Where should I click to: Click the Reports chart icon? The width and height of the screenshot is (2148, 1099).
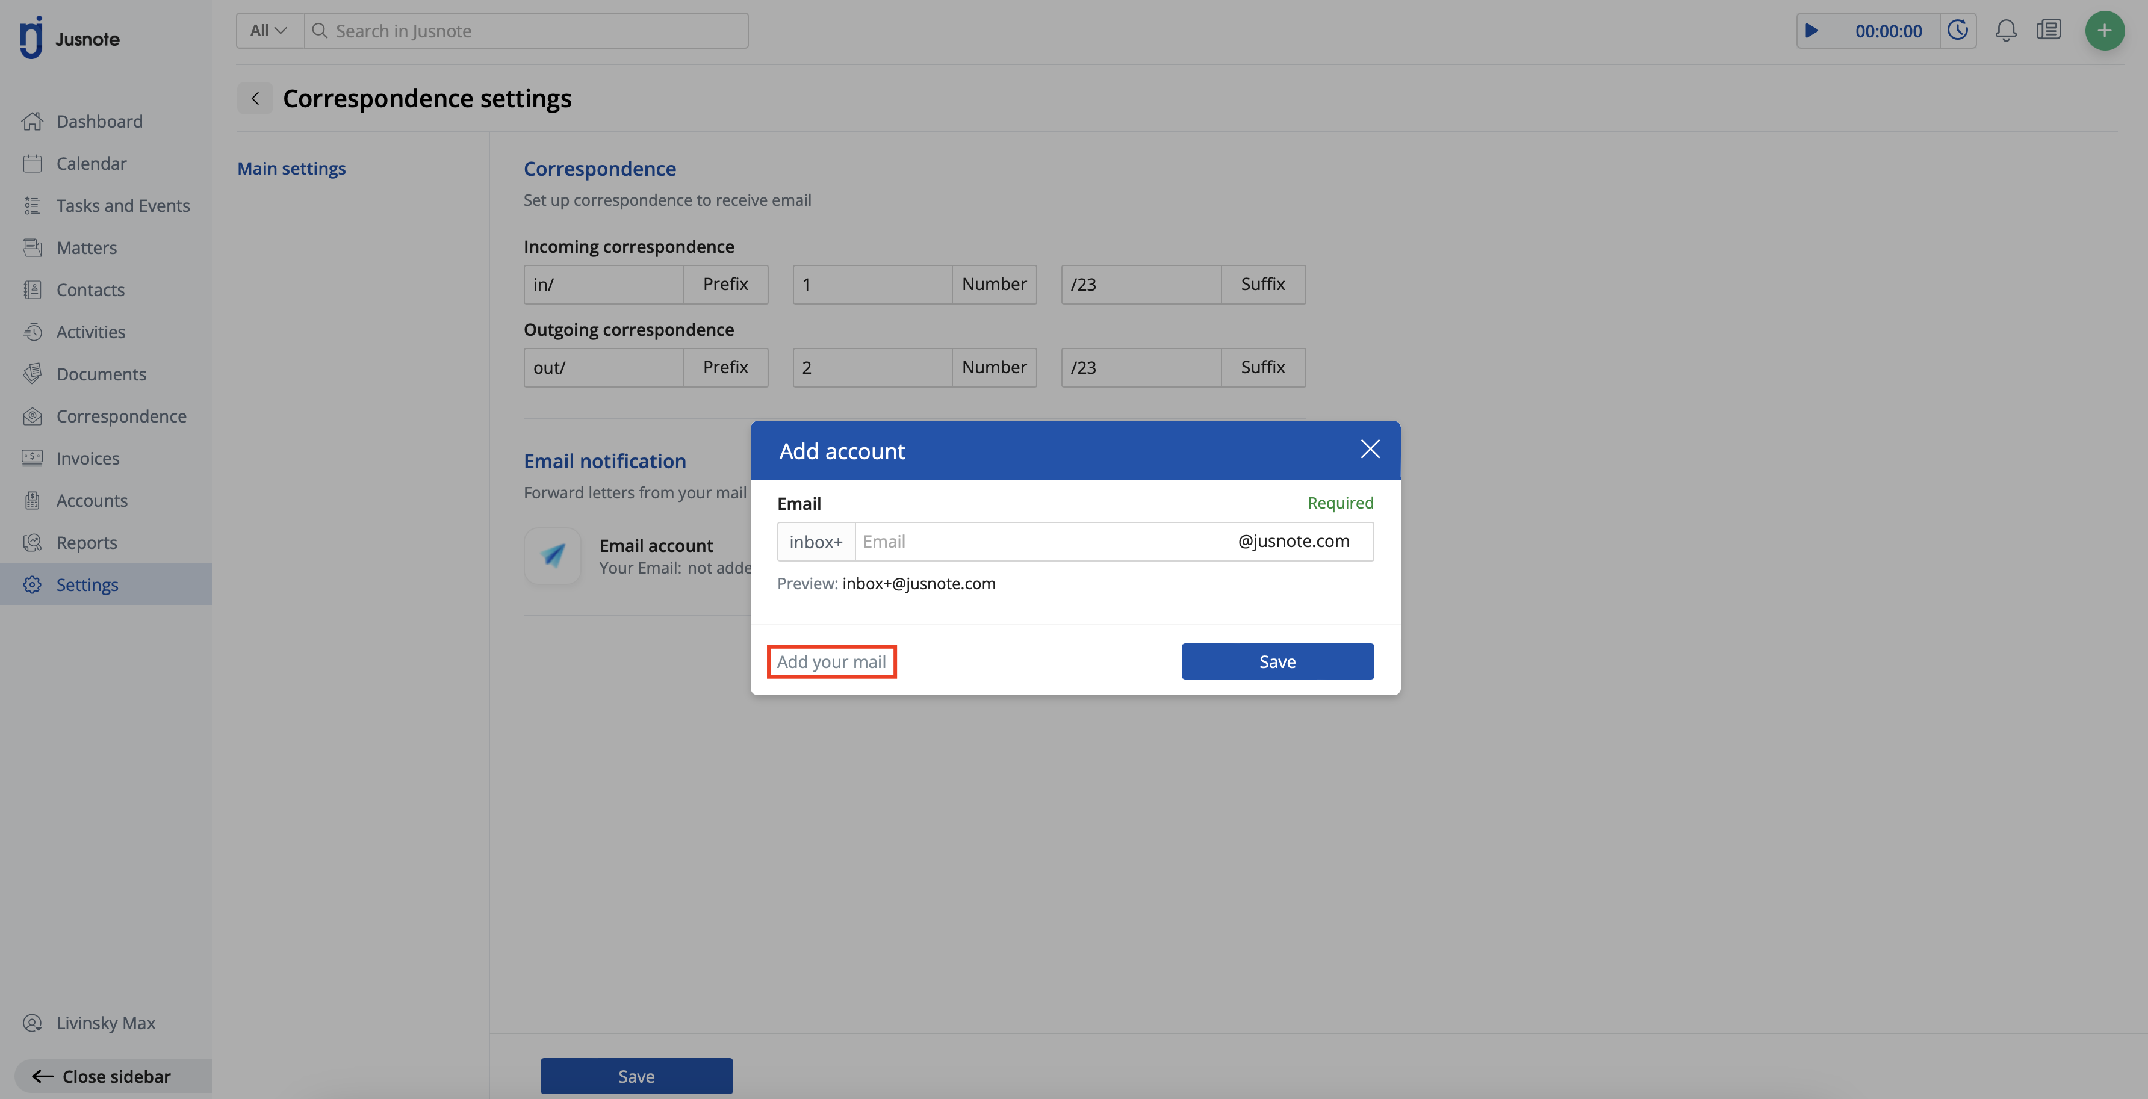pyautogui.click(x=33, y=542)
